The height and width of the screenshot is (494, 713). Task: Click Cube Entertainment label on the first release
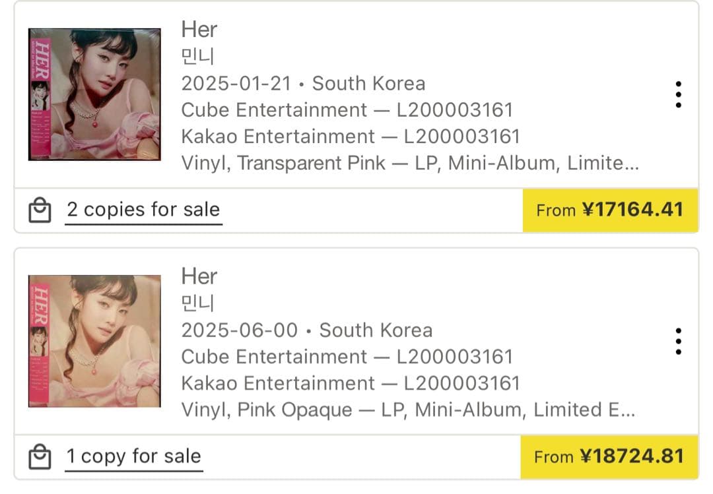[x=274, y=110]
